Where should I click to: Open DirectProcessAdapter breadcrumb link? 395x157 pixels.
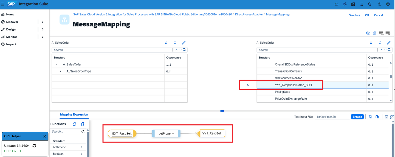(249, 14)
